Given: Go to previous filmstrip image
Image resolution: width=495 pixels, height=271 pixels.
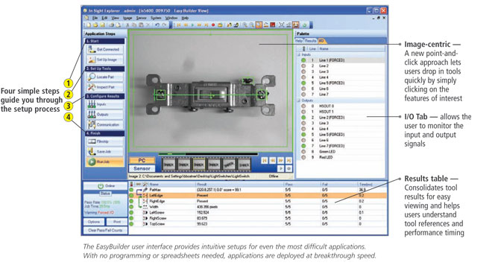Looking at the screenshot, I should click(272, 160).
